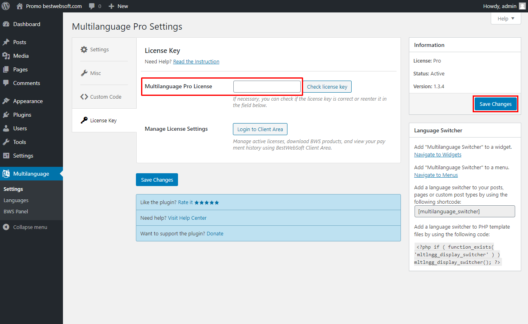Click the admin avatar icon
The height and width of the screenshot is (324, 528).
522,6
